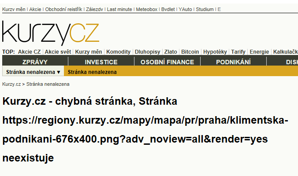The height and width of the screenshot is (176, 298).
Task: Select Kalkulačky in TOP row
Action: (x=286, y=52)
